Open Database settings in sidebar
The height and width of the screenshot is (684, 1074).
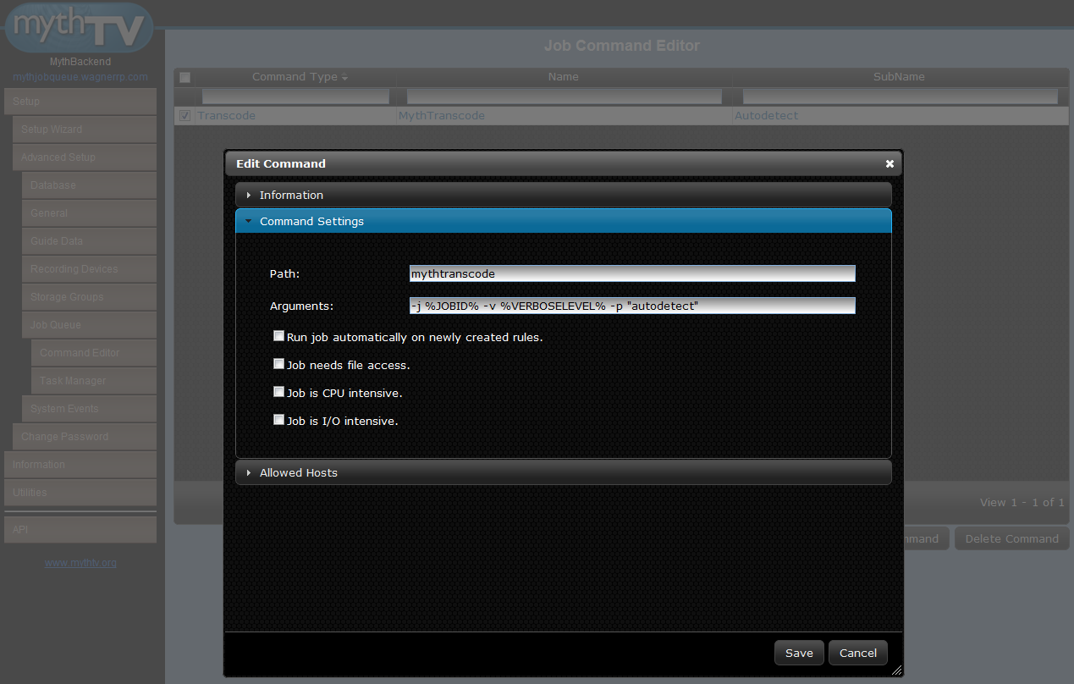click(x=90, y=185)
